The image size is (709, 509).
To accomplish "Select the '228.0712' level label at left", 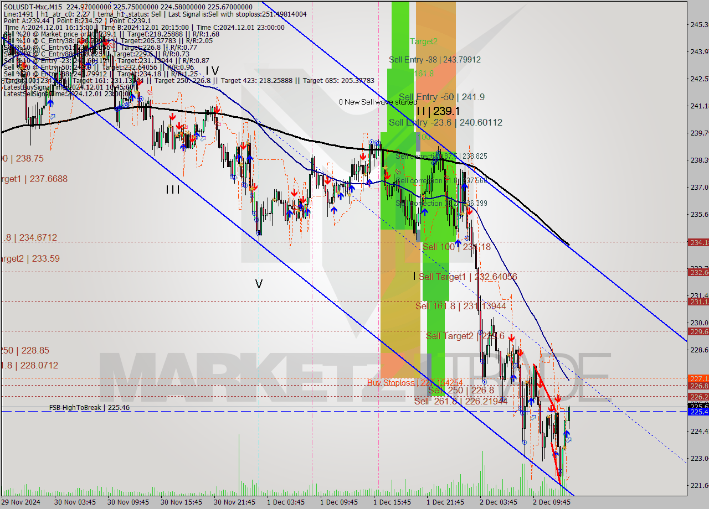I will click(29, 365).
